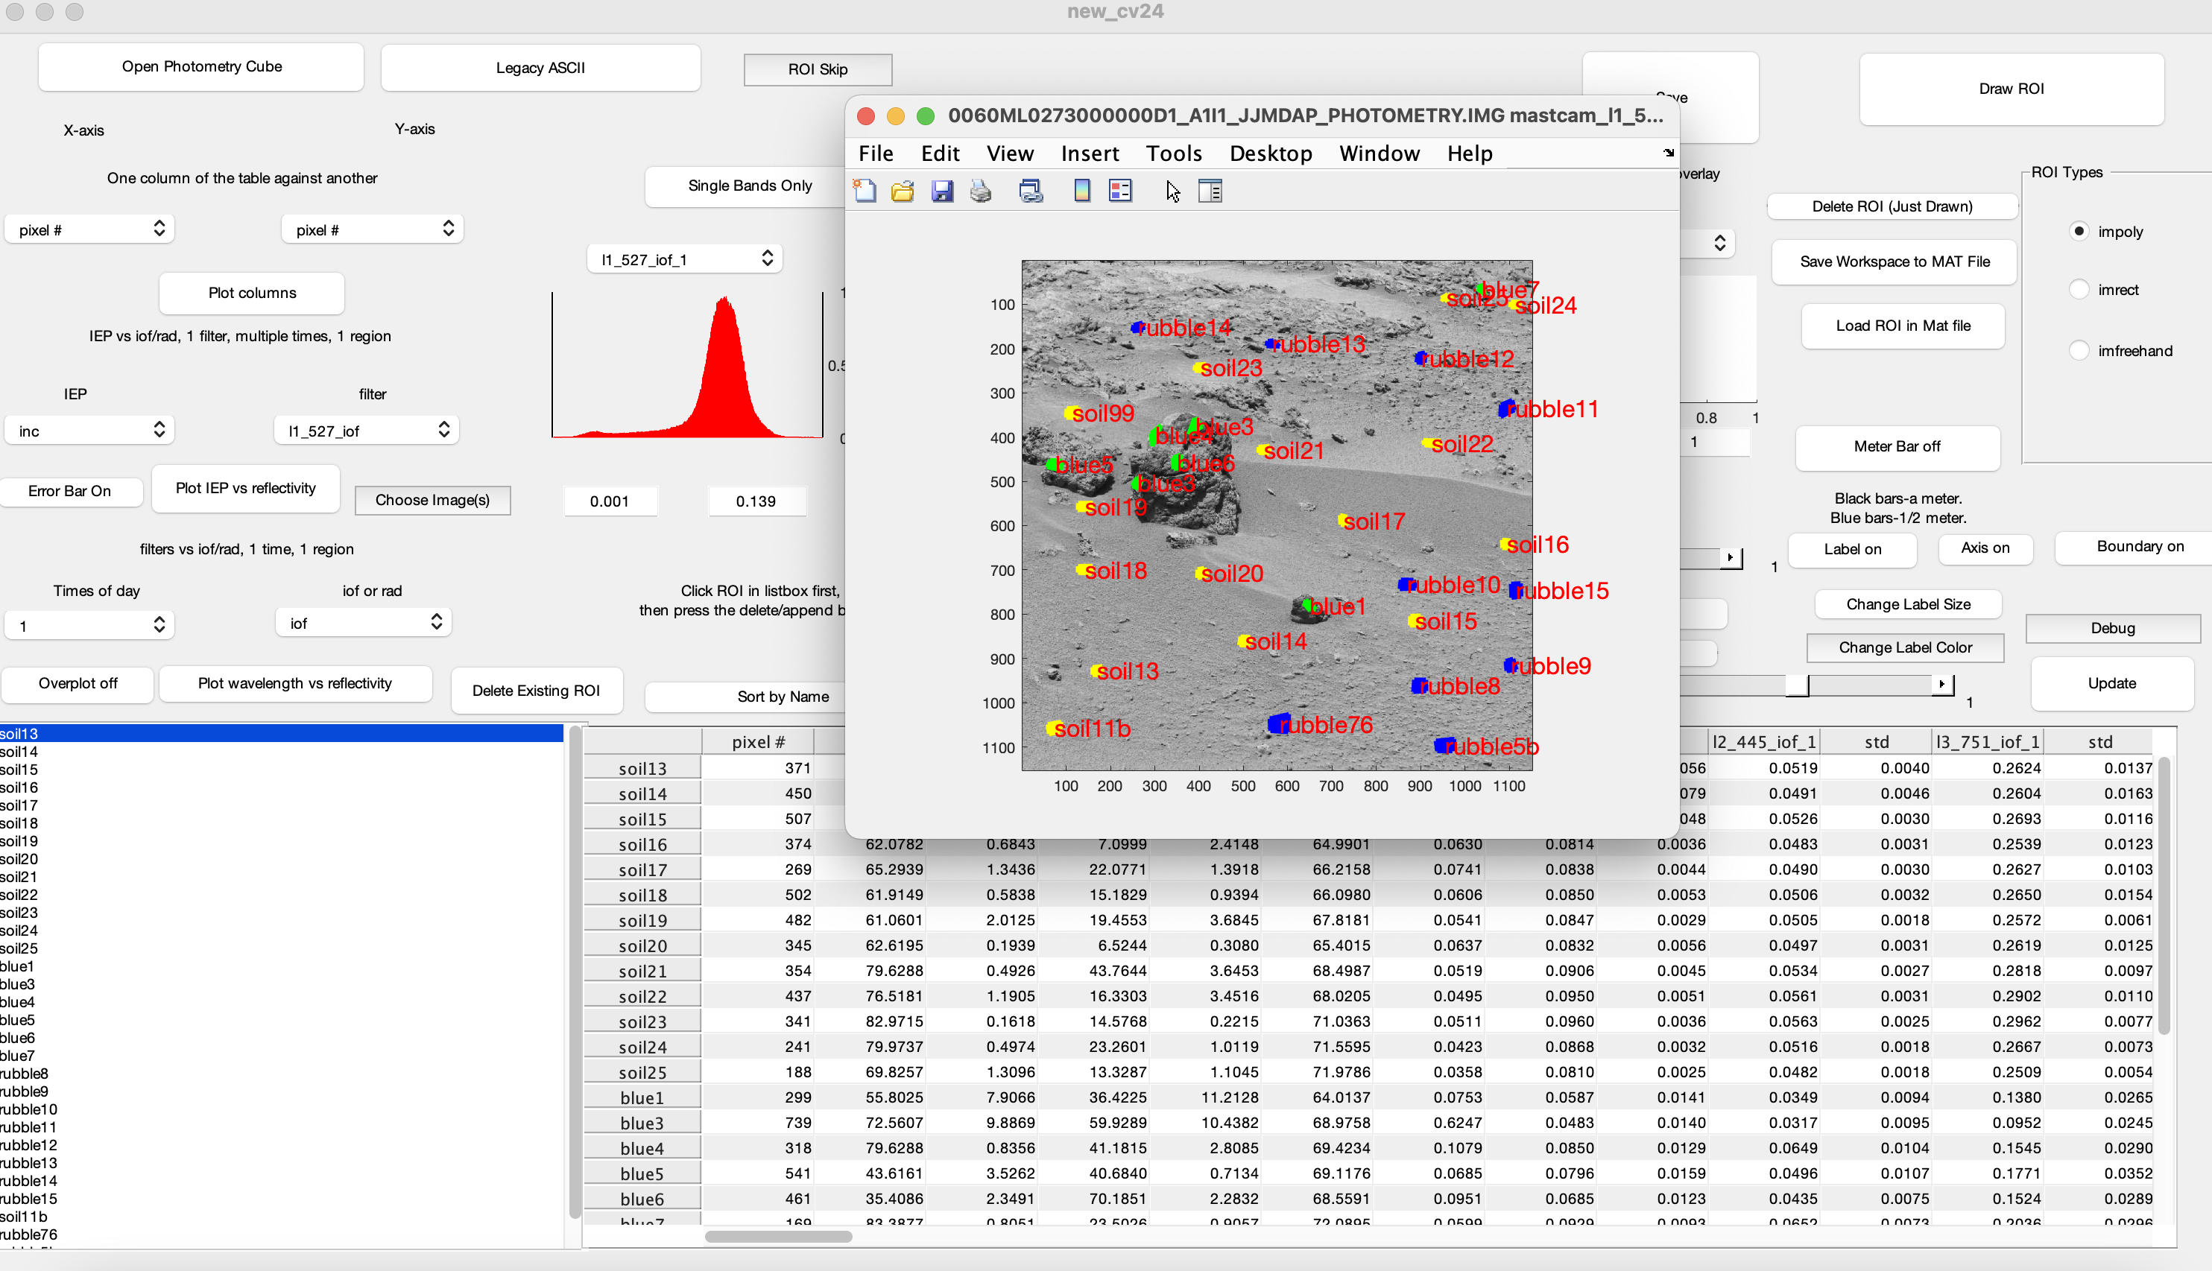
Task: Select the impoly ROI type
Action: click(x=2079, y=232)
